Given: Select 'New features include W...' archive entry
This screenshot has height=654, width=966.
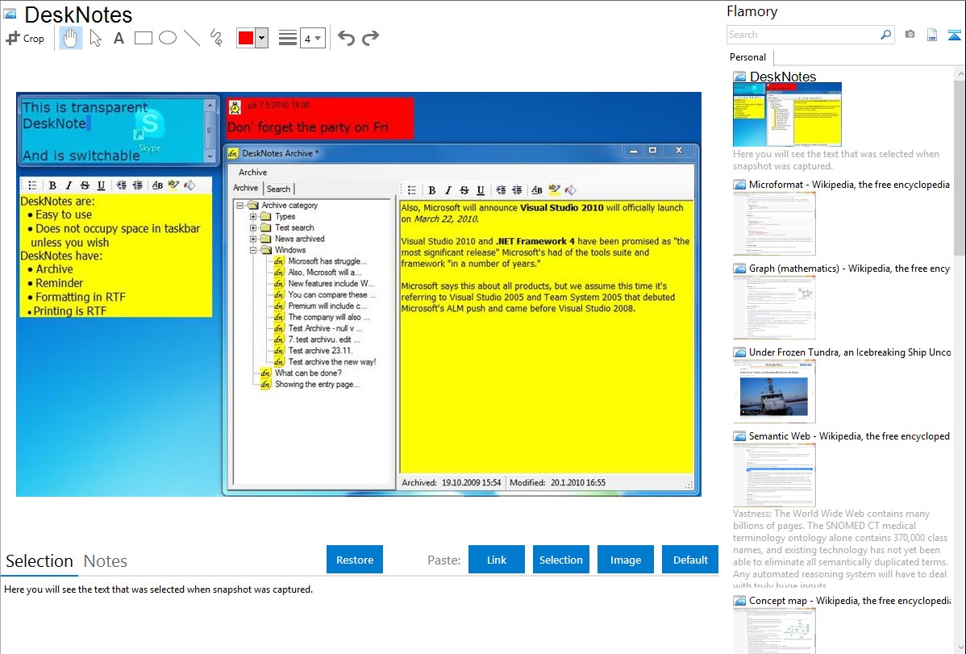Looking at the screenshot, I should (x=331, y=284).
